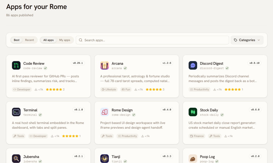Filter by Productivity tag on Rome Design

[127, 136]
